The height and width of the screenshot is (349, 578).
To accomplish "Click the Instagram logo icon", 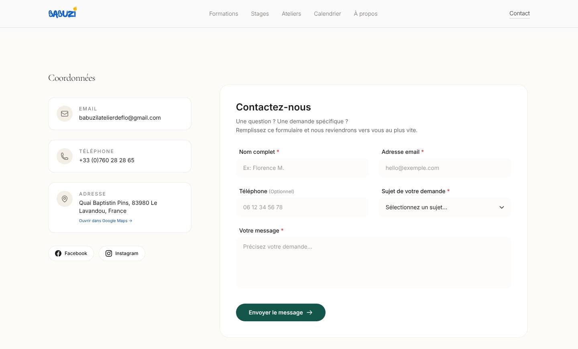I will pyautogui.click(x=109, y=253).
